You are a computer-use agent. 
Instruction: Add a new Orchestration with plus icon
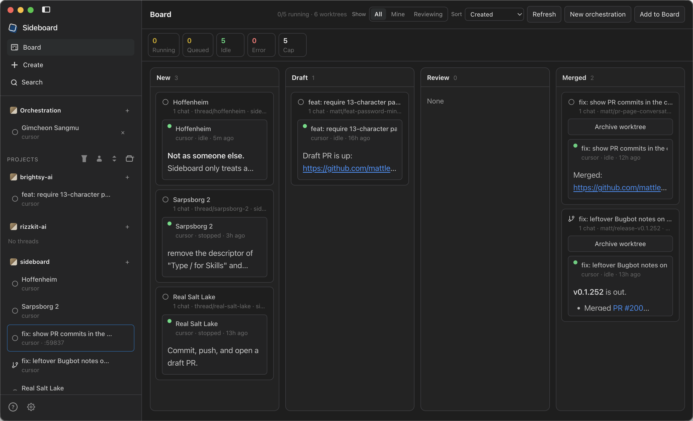tap(127, 111)
